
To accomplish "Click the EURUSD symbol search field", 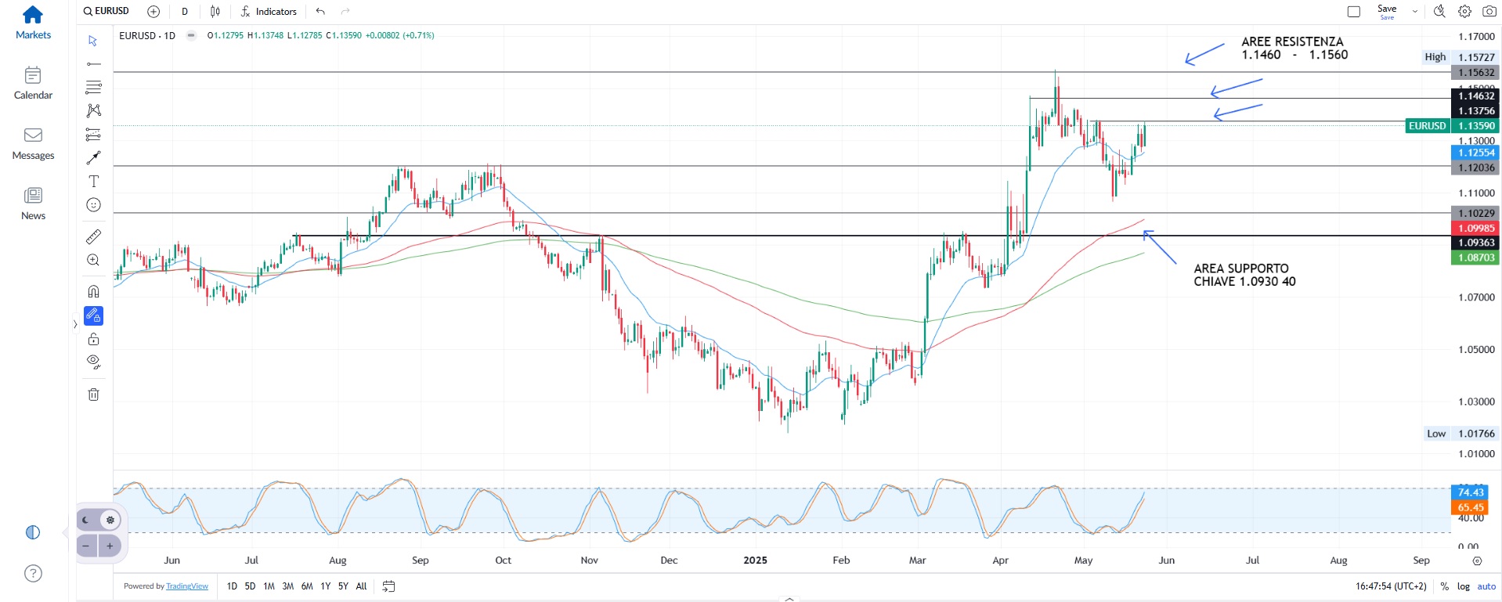I will point(107,11).
